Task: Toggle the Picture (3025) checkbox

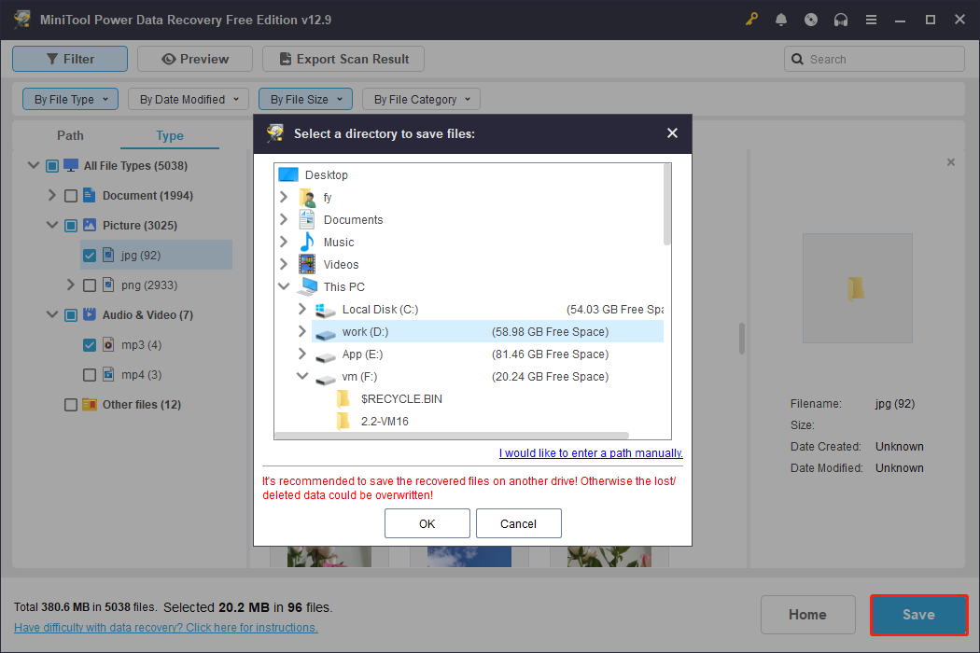Action: [x=71, y=226]
